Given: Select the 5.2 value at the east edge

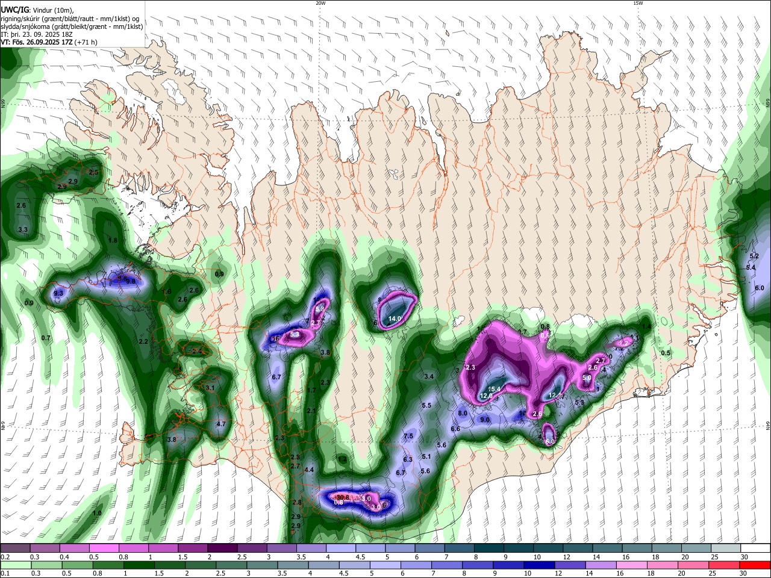Looking at the screenshot, I should [754, 256].
